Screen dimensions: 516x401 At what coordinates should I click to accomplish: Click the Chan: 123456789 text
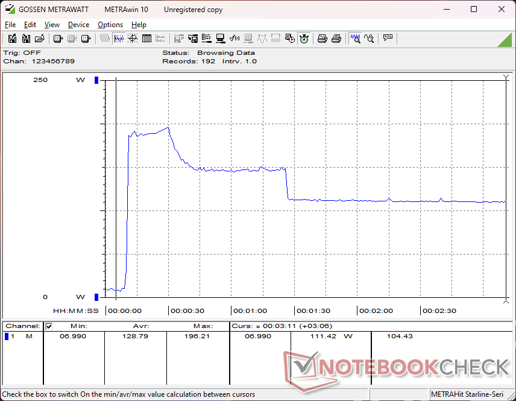(39, 62)
